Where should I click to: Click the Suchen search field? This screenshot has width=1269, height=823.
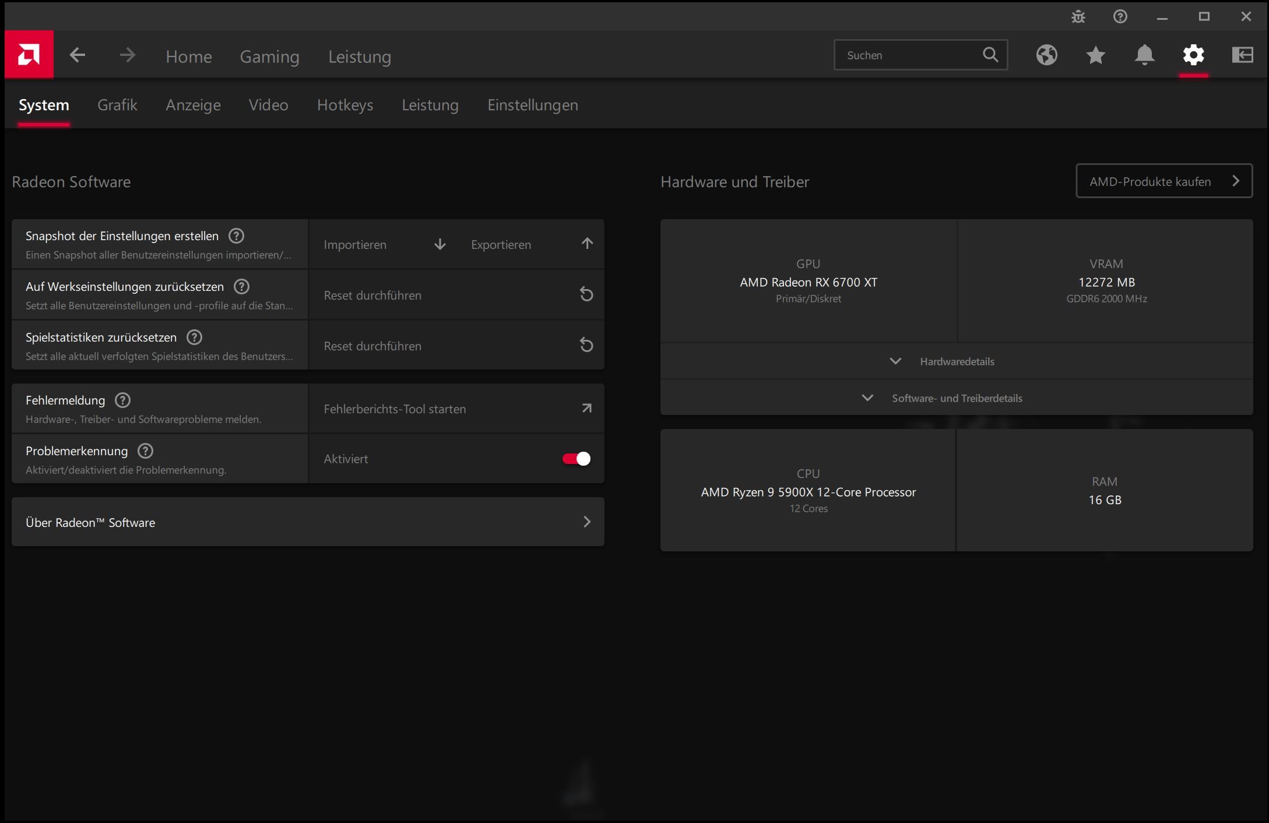click(x=920, y=55)
